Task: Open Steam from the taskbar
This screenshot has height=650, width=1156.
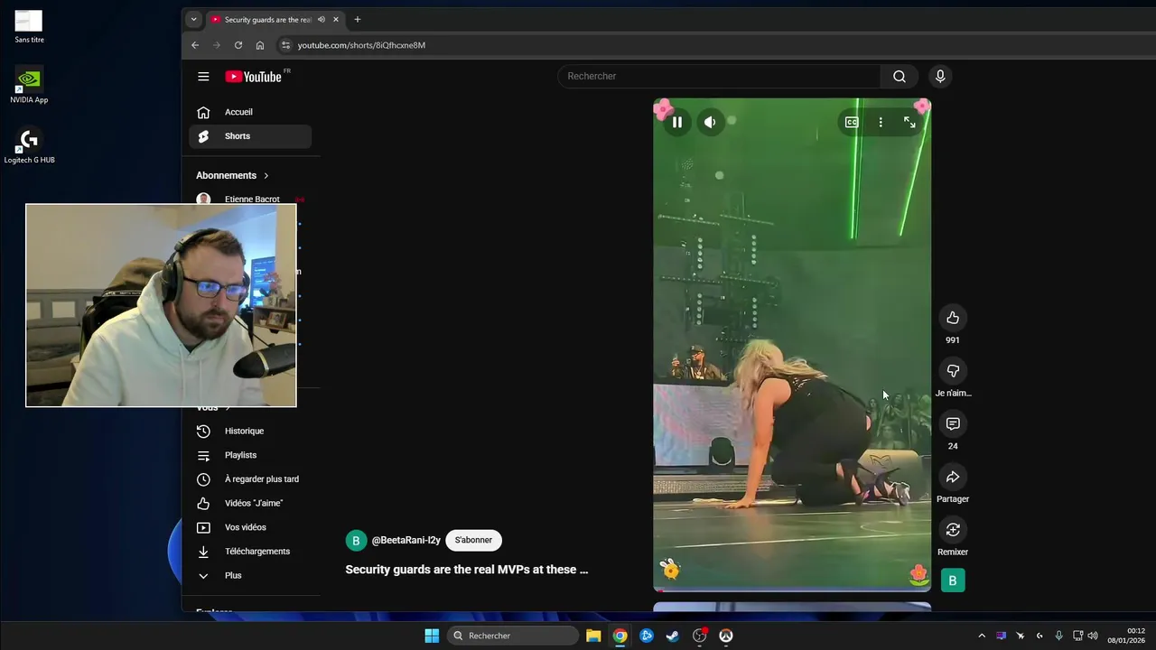Action: click(673, 636)
